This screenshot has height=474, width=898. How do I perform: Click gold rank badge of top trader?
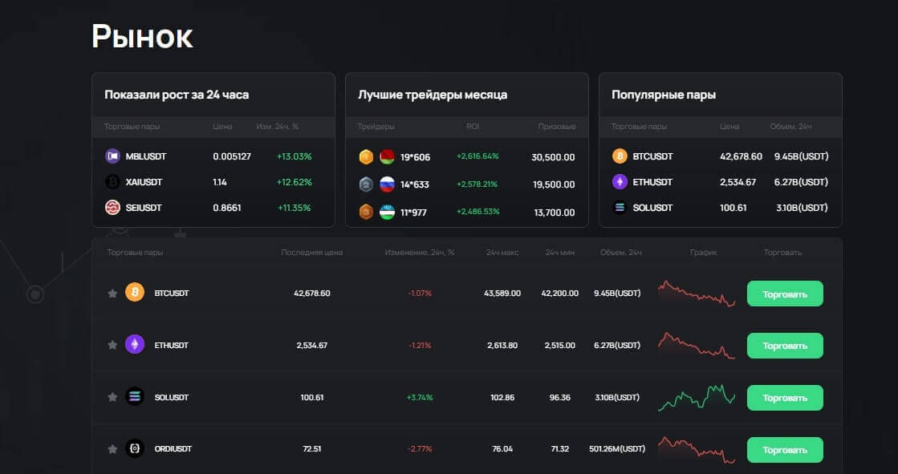point(366,157)
